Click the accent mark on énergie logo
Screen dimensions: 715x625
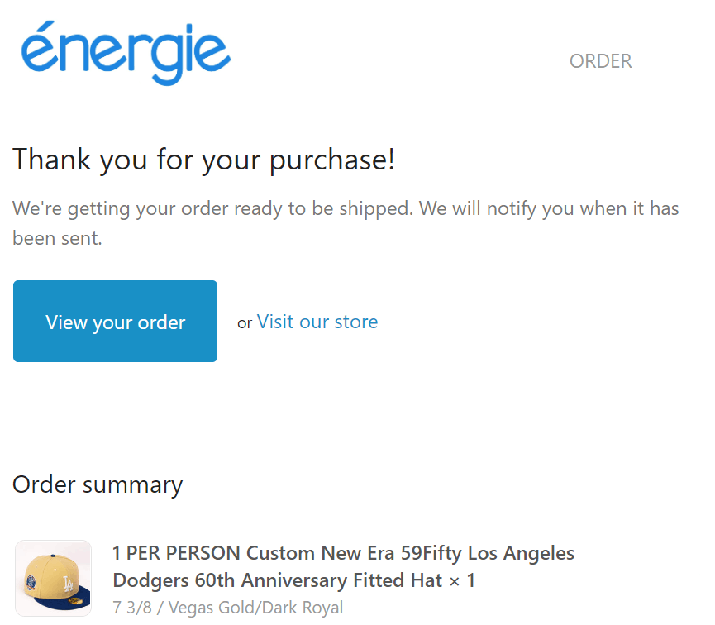(x=45, y=26)
